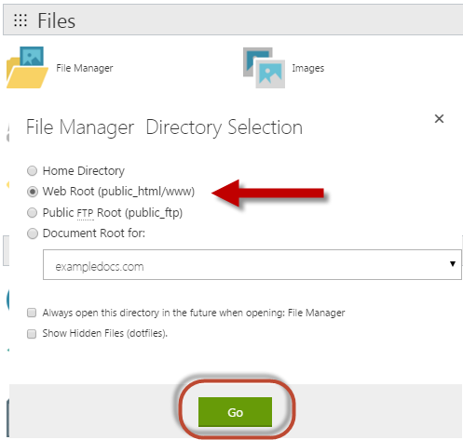The height and width of the screenshot is (440, 463).
Task: Enable Always open this directory checkbox
Action: click(x=32, y=313)
